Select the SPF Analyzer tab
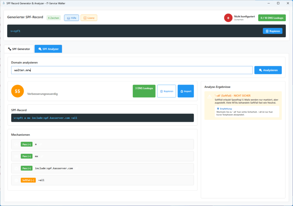 (x=48, y=49)
